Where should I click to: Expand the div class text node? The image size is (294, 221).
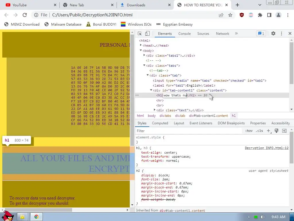pyautogui.click(x=154, y=110)
